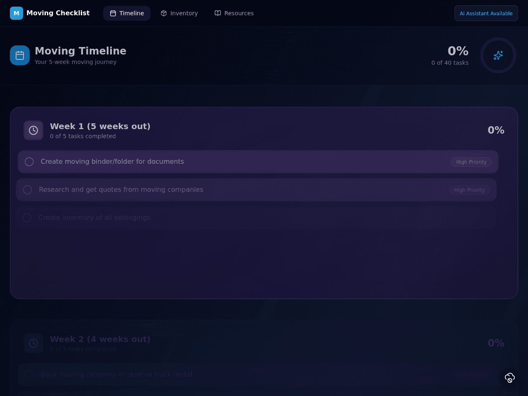Collapse the Week 1 (5 weeks out) header
Image resolution: width=528 pixels, height=396 pixels.
264,130
